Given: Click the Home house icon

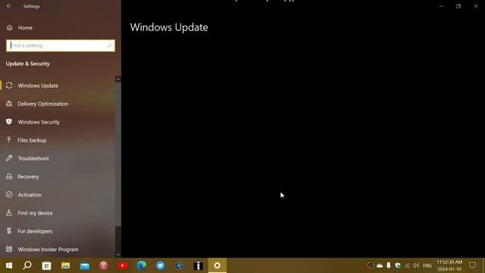Looking at the screenshot, I should (10, 27).
